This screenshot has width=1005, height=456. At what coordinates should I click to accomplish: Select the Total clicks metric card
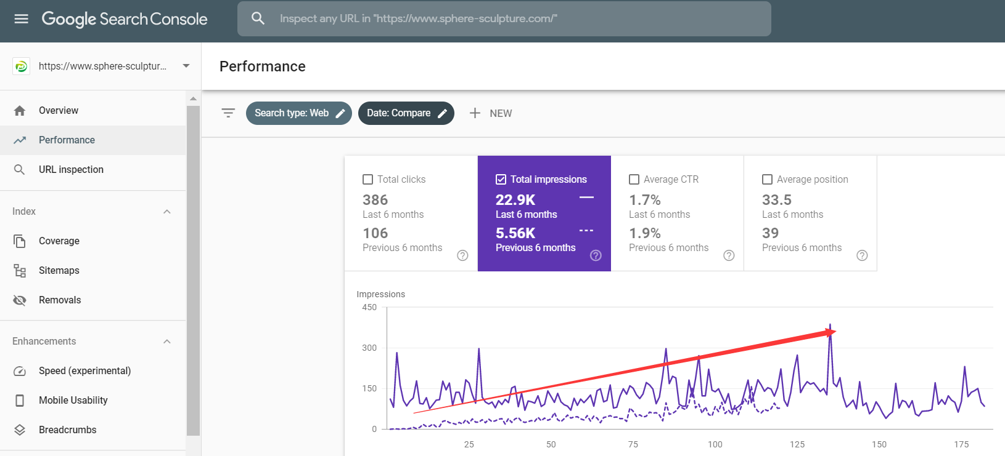pos(411,214)
